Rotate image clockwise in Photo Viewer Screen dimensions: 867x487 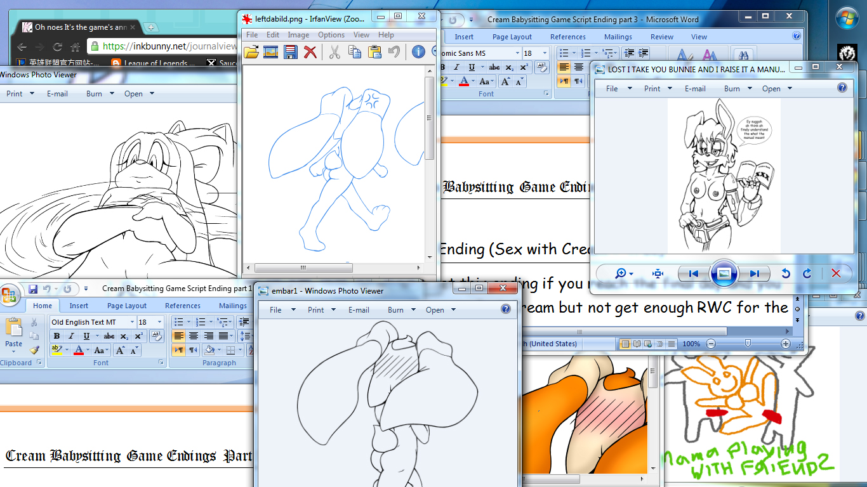coord(807,273)
